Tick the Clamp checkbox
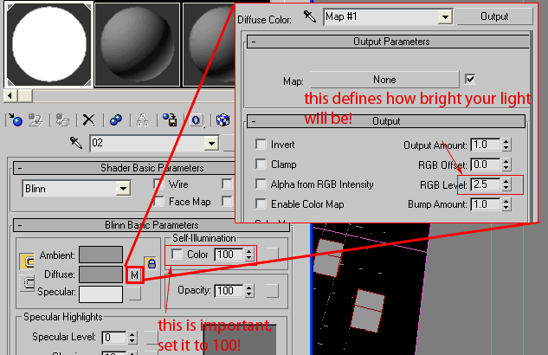The height and width of the screenshot is (355, 548). point(261,165)
